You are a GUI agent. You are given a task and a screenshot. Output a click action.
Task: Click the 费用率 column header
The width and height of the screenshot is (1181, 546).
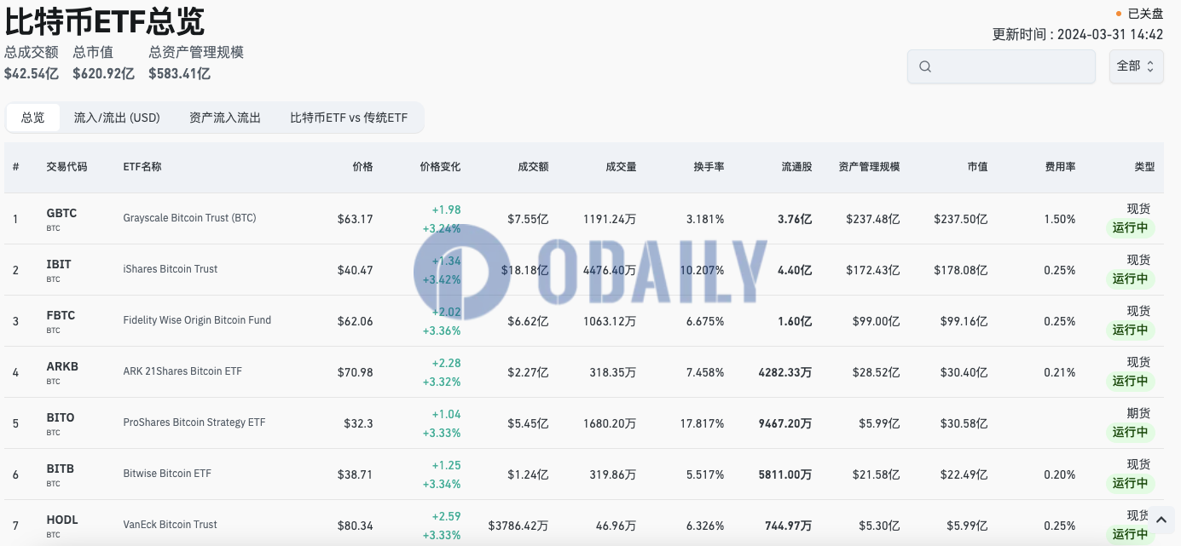[x=1060, y=167]
